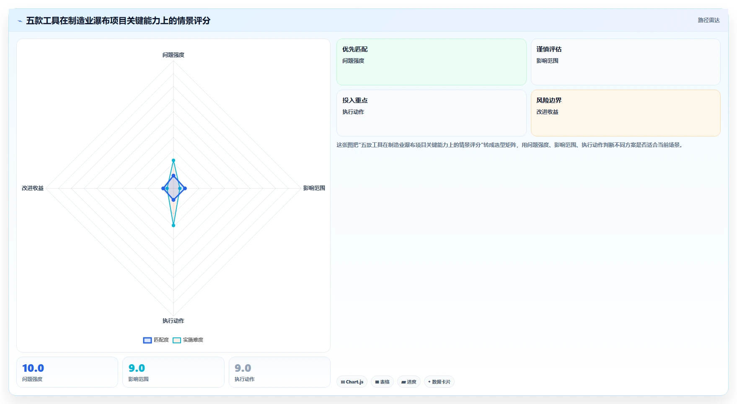The width and height of the screenshot is (737, 404).
Task: Click the 数据卡片 chip
Action: [x=439, y=382]
